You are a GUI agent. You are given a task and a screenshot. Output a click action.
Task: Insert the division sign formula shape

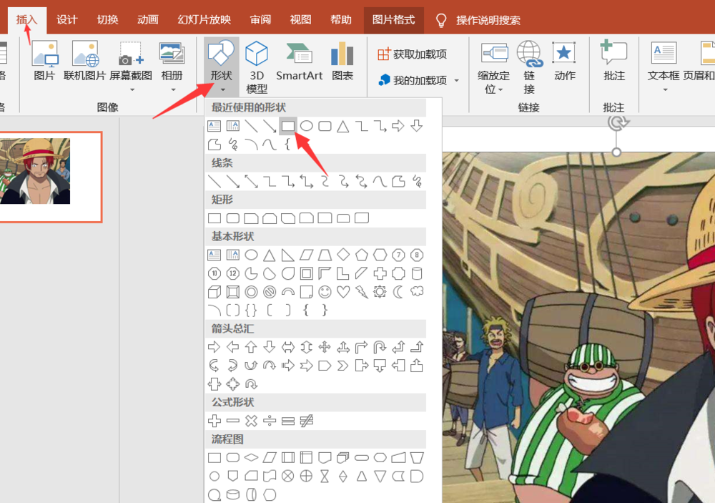(x=270, y=421)
